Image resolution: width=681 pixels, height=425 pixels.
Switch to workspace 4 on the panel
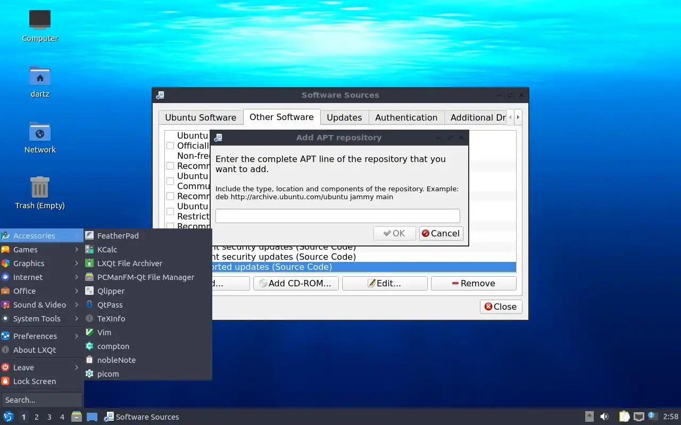click(x=62, y=417)
